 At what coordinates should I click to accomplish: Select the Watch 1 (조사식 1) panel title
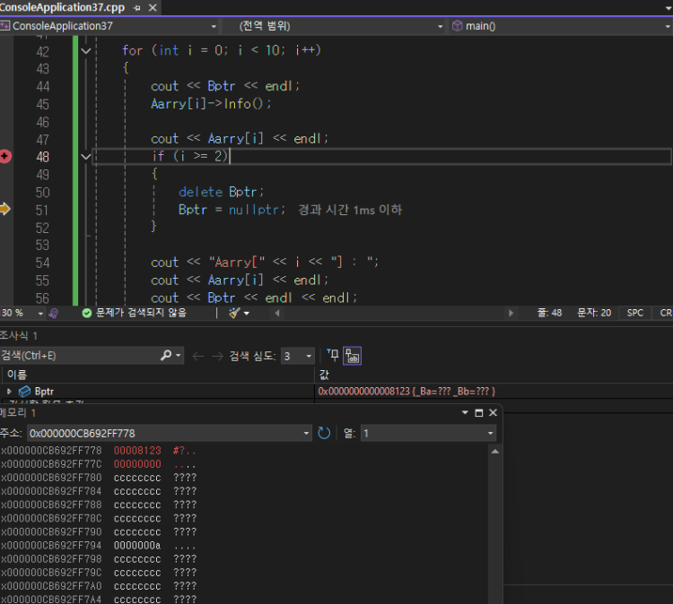[19, 336]
